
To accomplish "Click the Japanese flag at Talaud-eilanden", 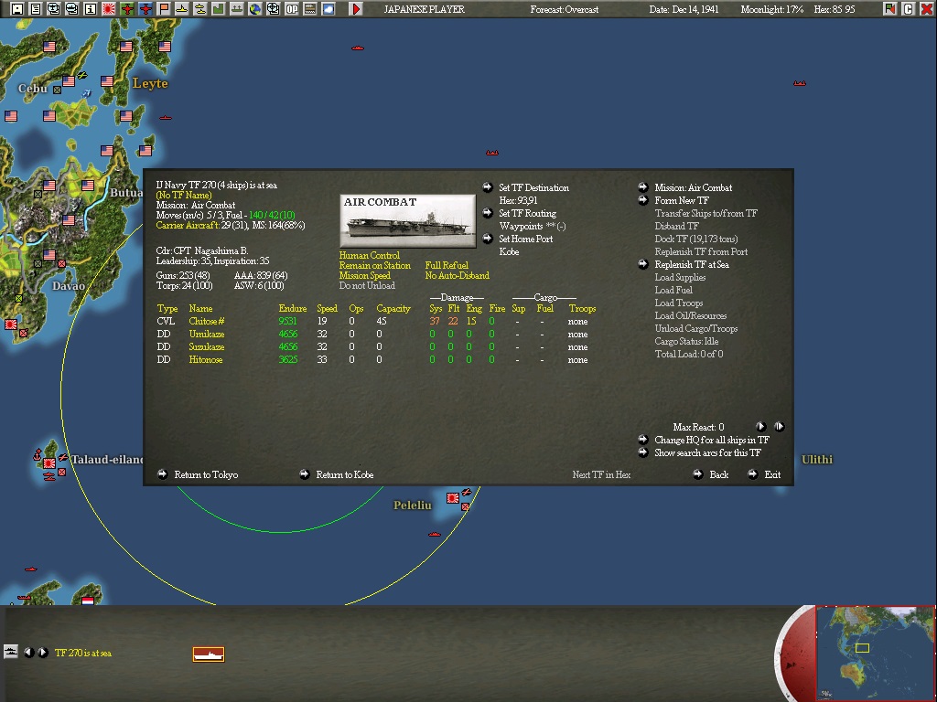I will [x=49, y=463].
